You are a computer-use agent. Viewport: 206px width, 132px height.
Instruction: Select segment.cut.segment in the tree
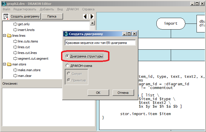33,59
